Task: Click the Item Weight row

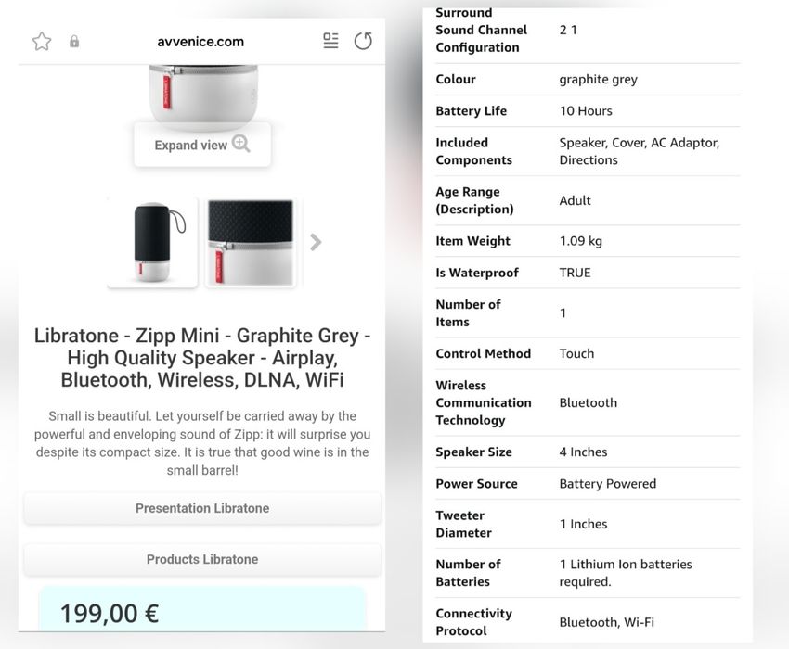Action: tap(587, 241)
